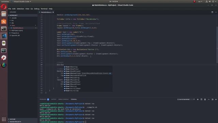The height and width of the screenshot is (123, 218).
Task: Choose EventMouseDrag from suggestions
Action: 88,78
